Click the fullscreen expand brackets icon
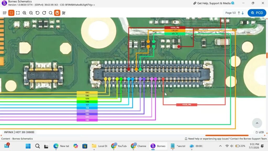The height and width of the screenshot is (151, 268). pos(18,13)
